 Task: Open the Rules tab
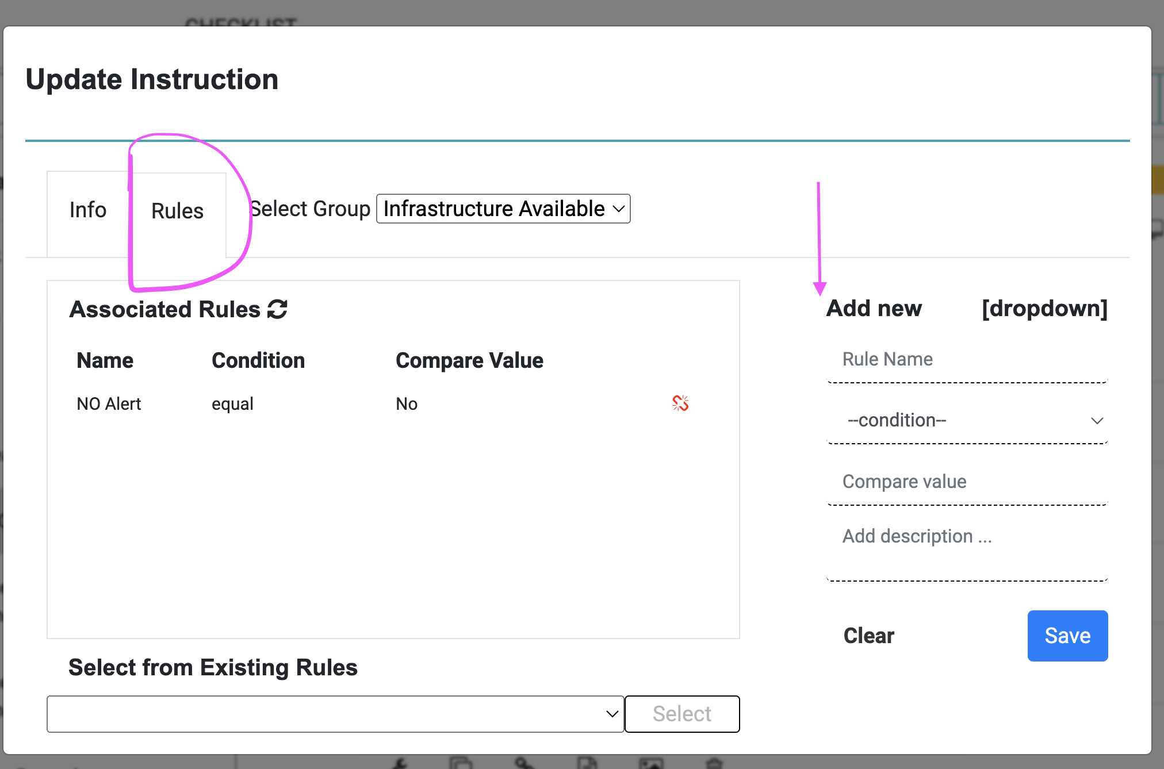(177, 211)
